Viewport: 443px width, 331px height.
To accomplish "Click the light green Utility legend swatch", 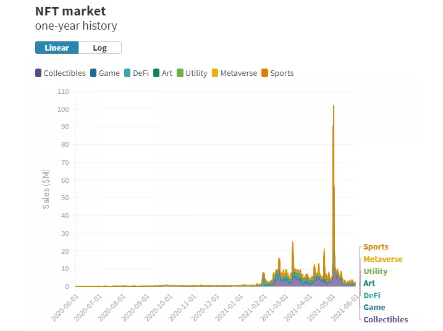I will (180, 73).
